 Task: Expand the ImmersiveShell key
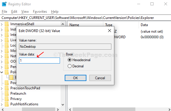coord(2,24)
